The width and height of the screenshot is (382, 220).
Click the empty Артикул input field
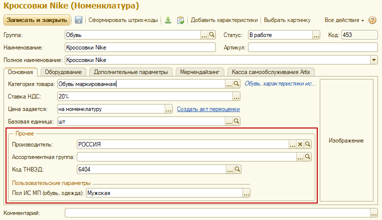coord(313,47)
